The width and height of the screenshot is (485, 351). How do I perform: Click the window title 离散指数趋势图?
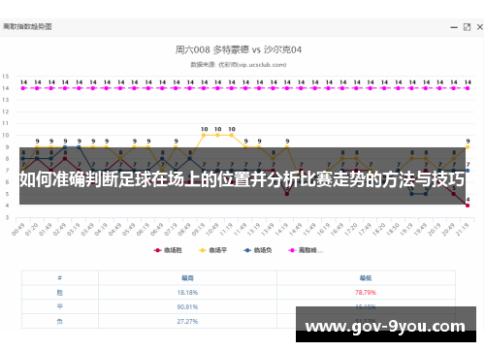[27, 26]
